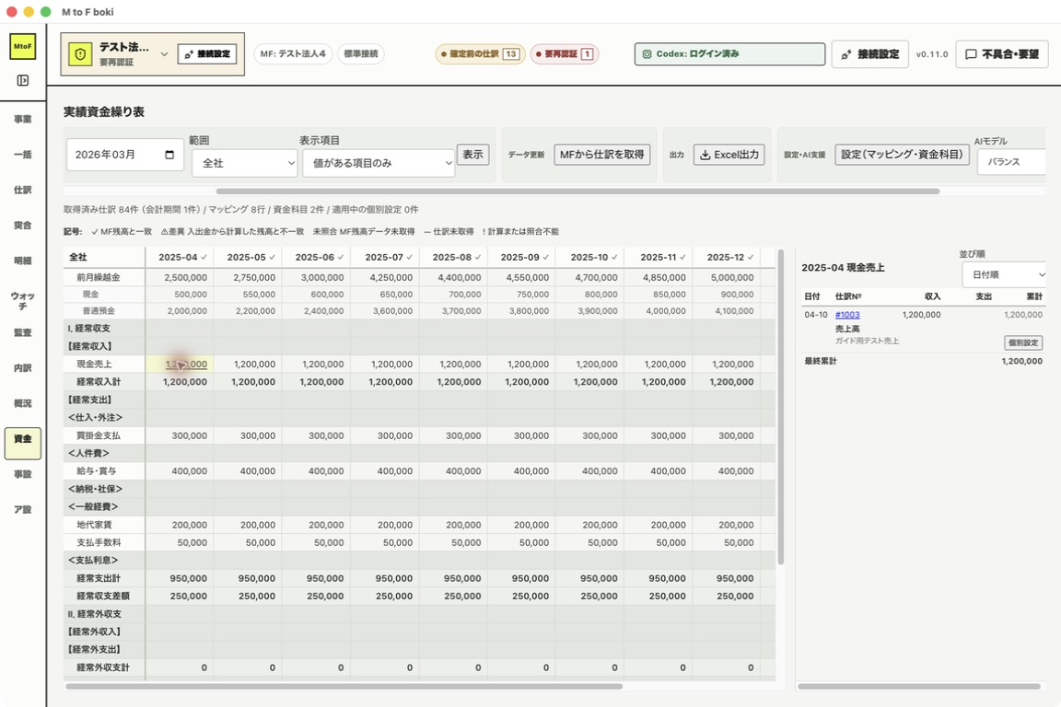Open the 範囲 dropdown showing 全社

244,163
